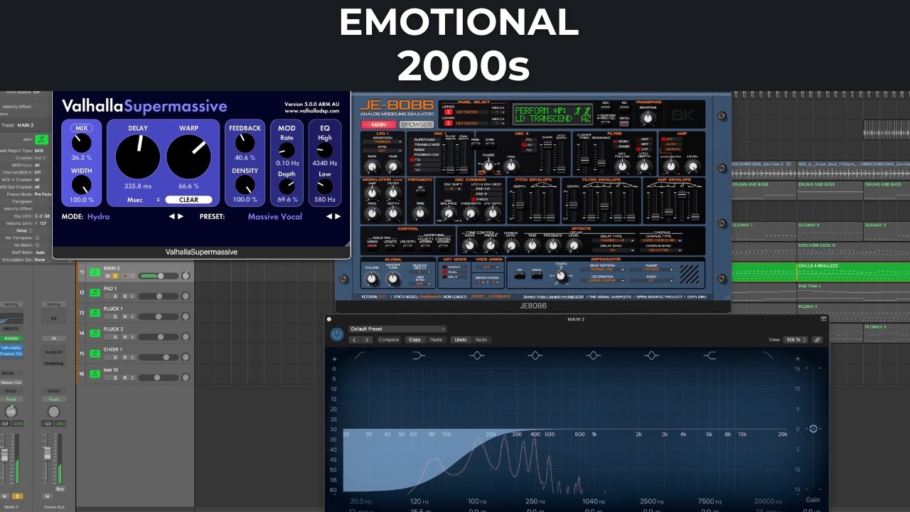
Task: Record-enable the PLUCK 1 track
Action: click(124, 316)
